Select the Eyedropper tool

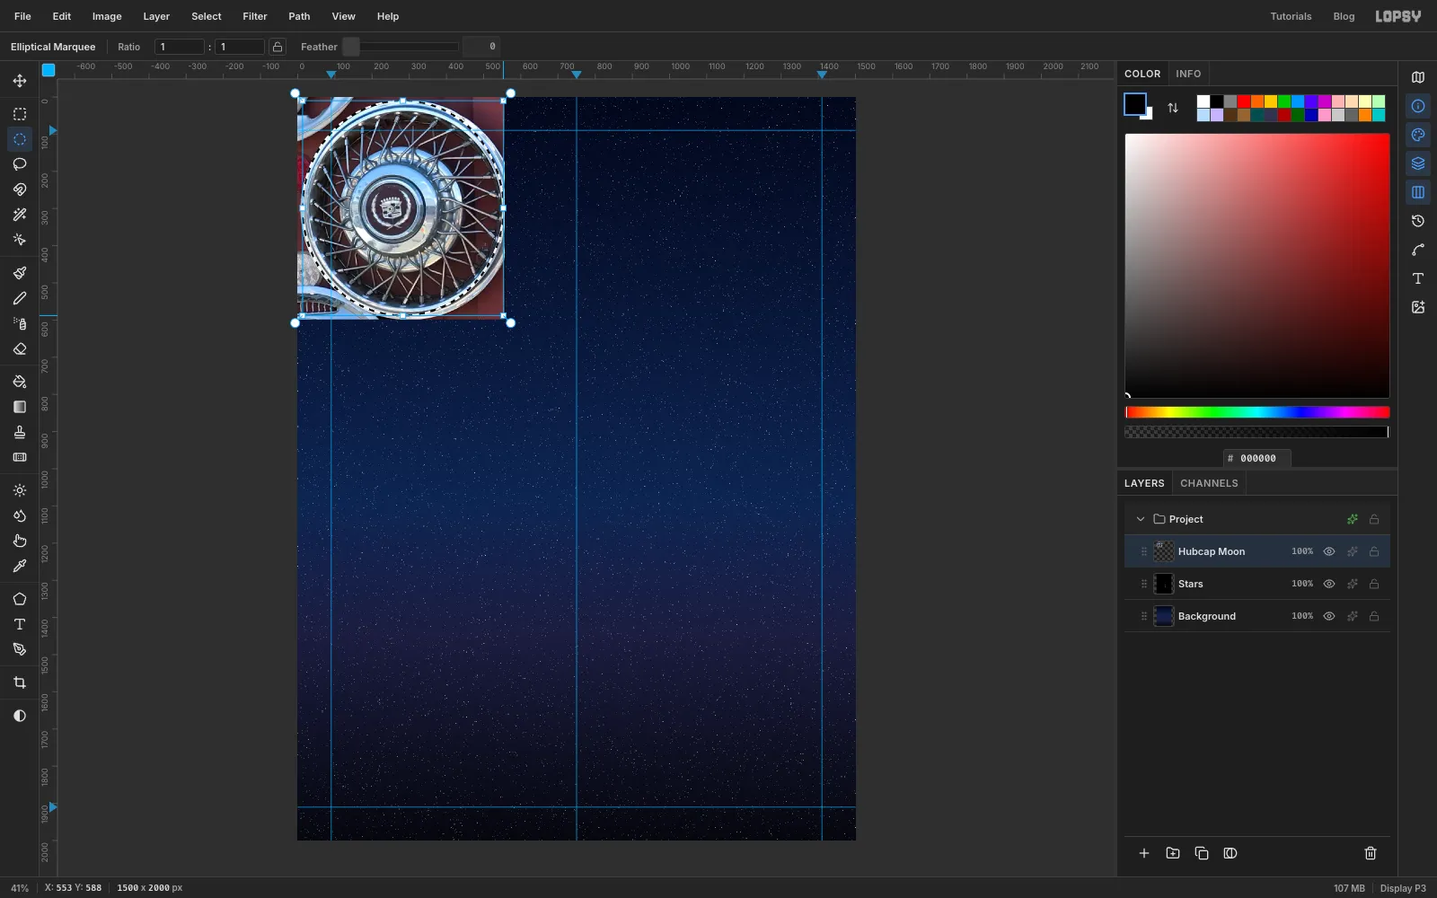pos(20,566)
